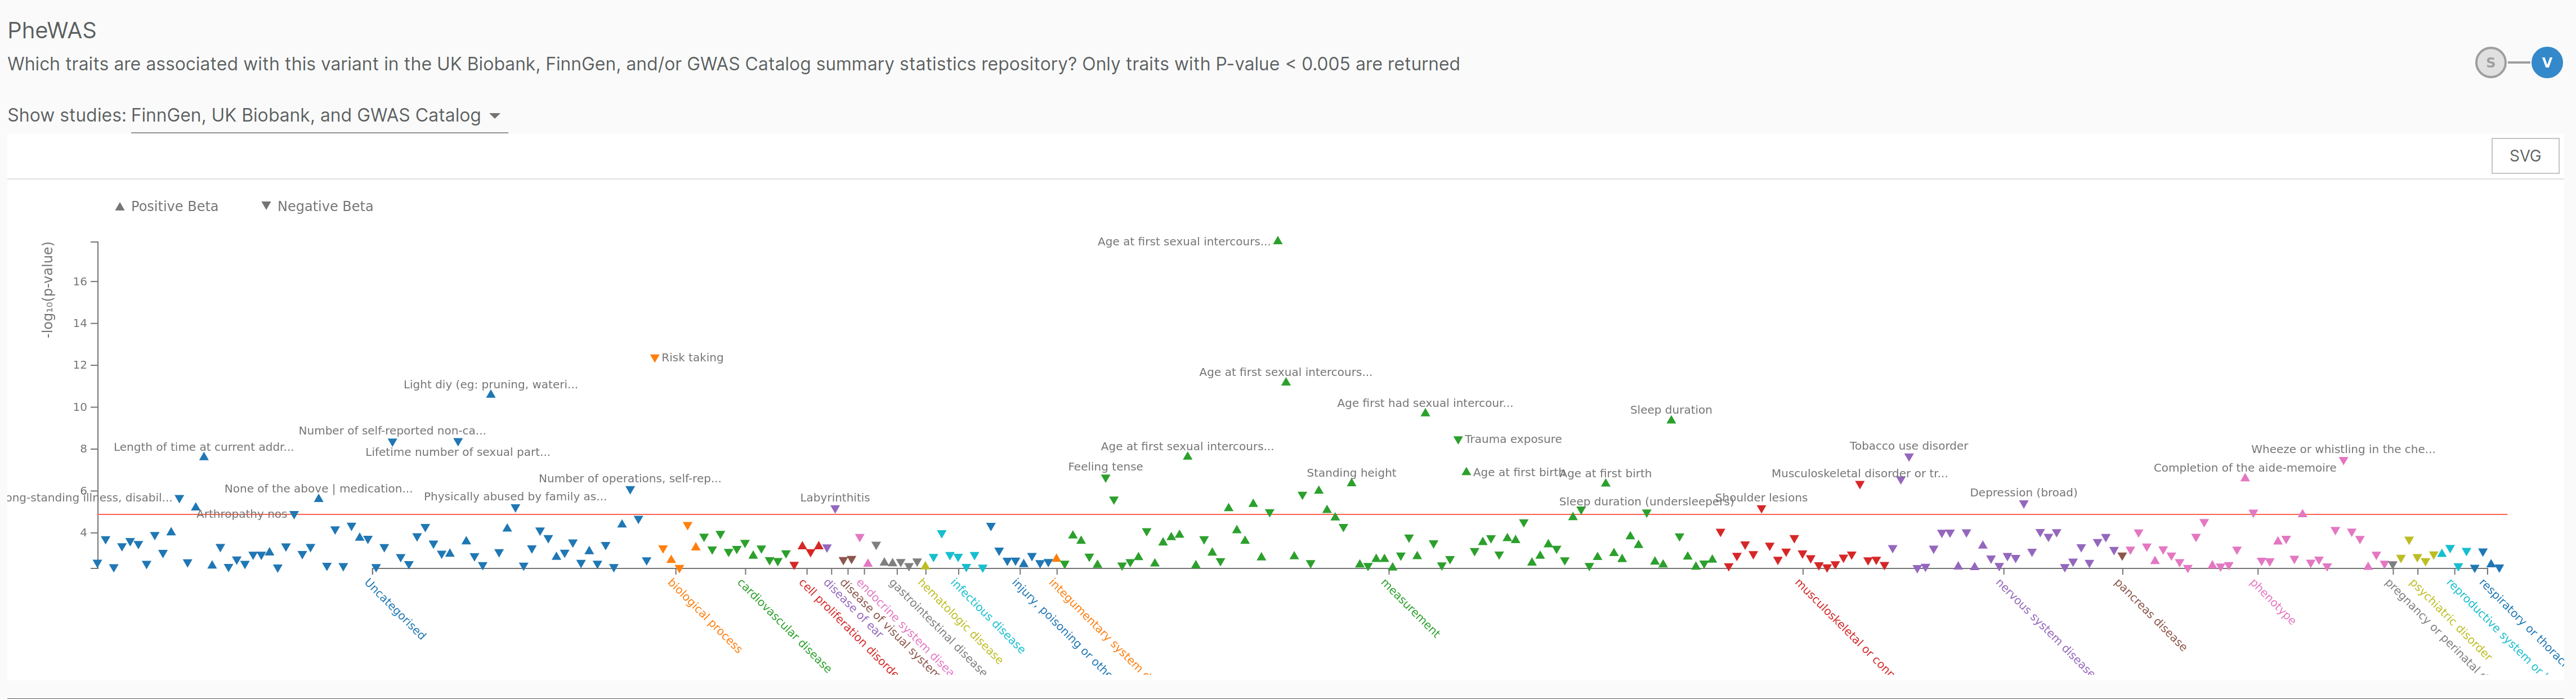
Task: Download the plot with SVG button
Action: [2525, 156]
